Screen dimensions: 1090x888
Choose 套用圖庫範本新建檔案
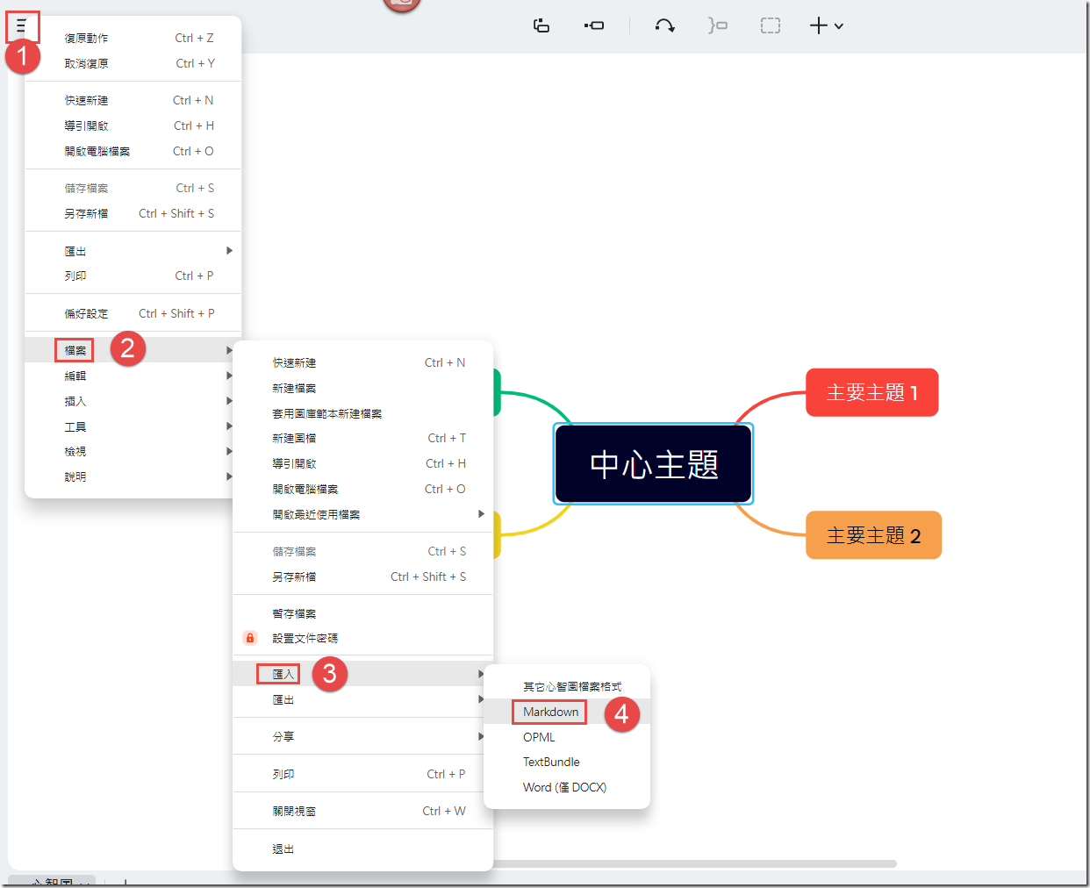click(362, 413)
